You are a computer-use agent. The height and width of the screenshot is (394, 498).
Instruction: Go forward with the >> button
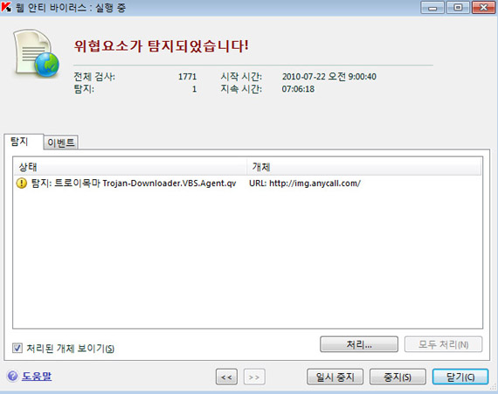[x=254, y=377]
